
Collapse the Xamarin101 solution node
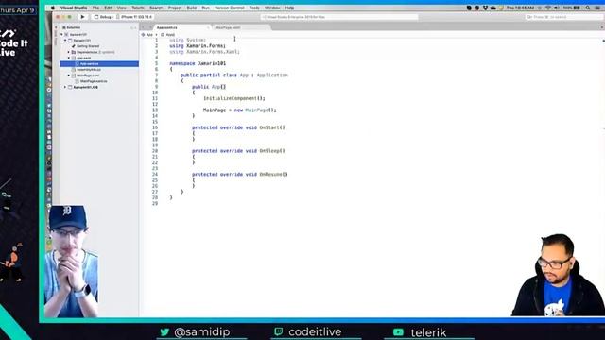coord(61,34)
